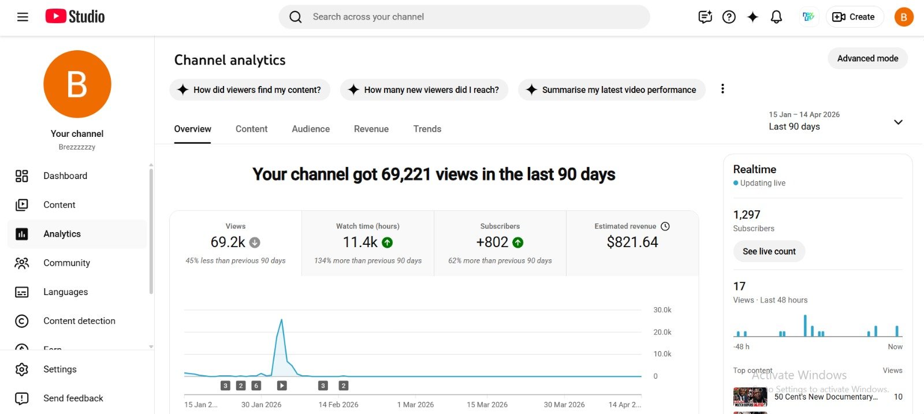Open the help question mark icon
This screenshot has height=414, width=924.
[729, 17]
